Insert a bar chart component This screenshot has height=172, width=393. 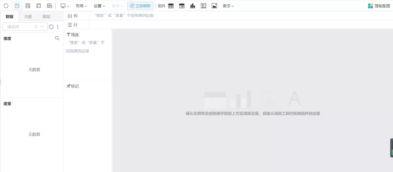click(x=192, y=6)
